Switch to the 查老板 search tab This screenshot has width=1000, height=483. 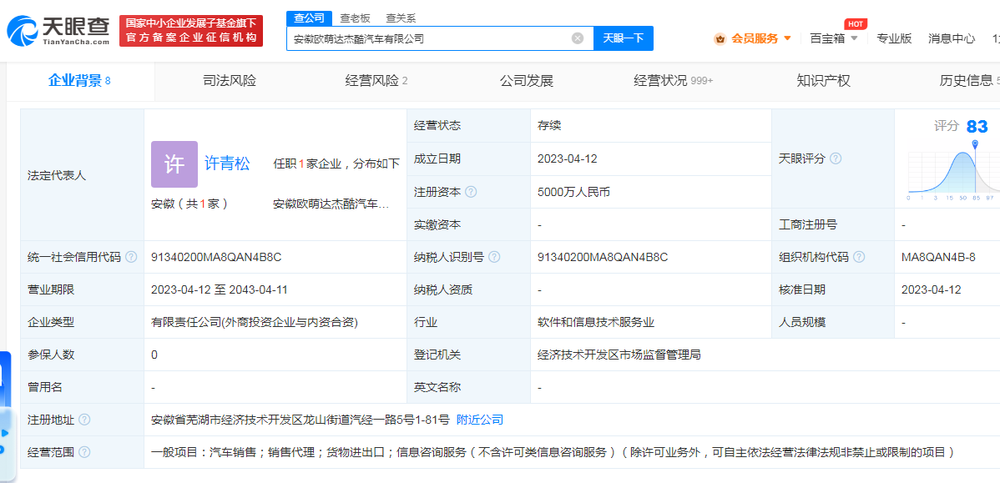[355, 18]
